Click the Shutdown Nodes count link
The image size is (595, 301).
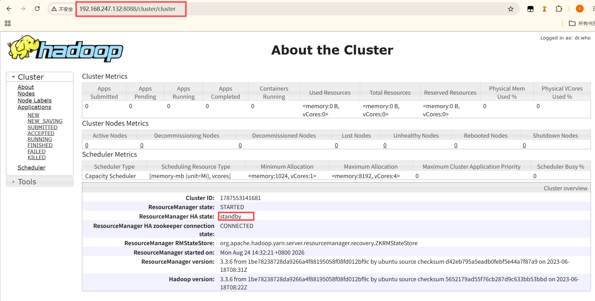pyautogui.click(x=524, y=145)
